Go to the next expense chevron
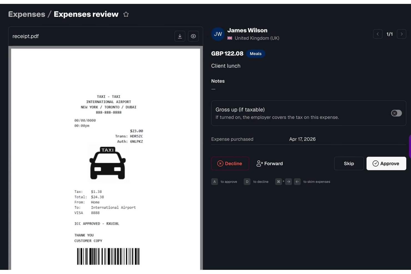 pyautogui.click(x=402, y=34)
